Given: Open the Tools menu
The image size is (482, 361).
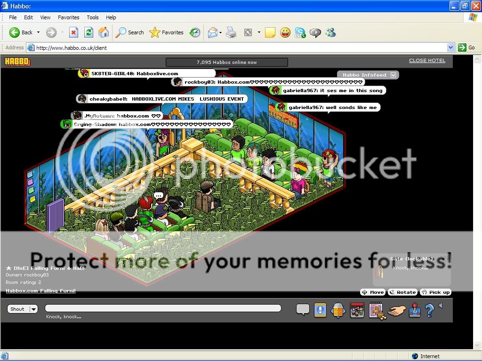Looking at the screenshot, I should tap(93, 17).
